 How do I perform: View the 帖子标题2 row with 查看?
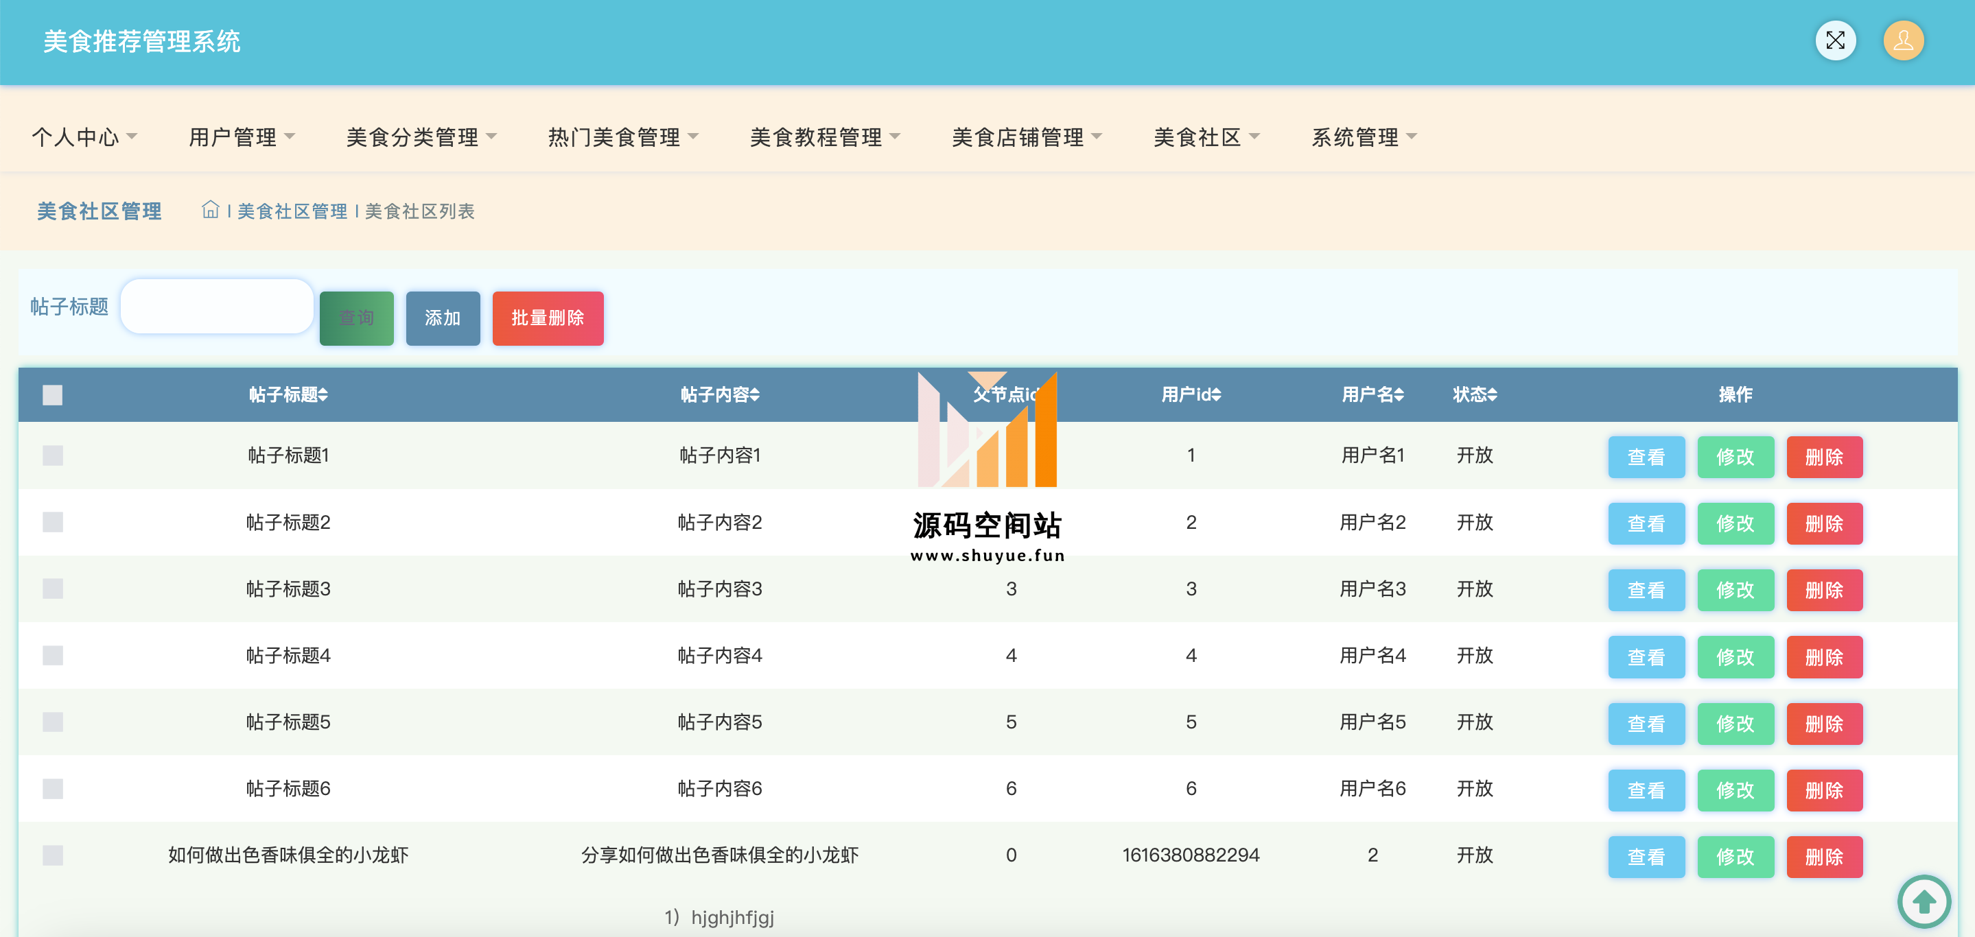point(1646,524)
